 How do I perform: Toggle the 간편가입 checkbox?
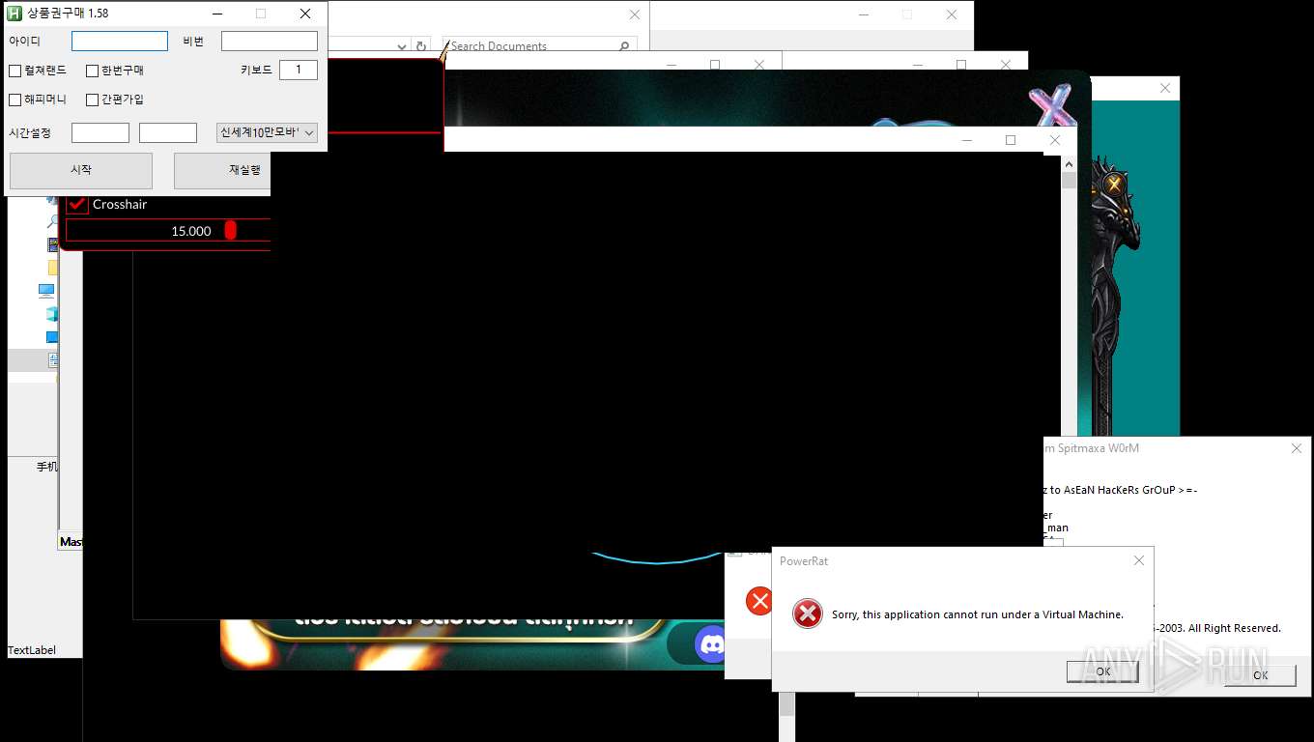(92, 100)
